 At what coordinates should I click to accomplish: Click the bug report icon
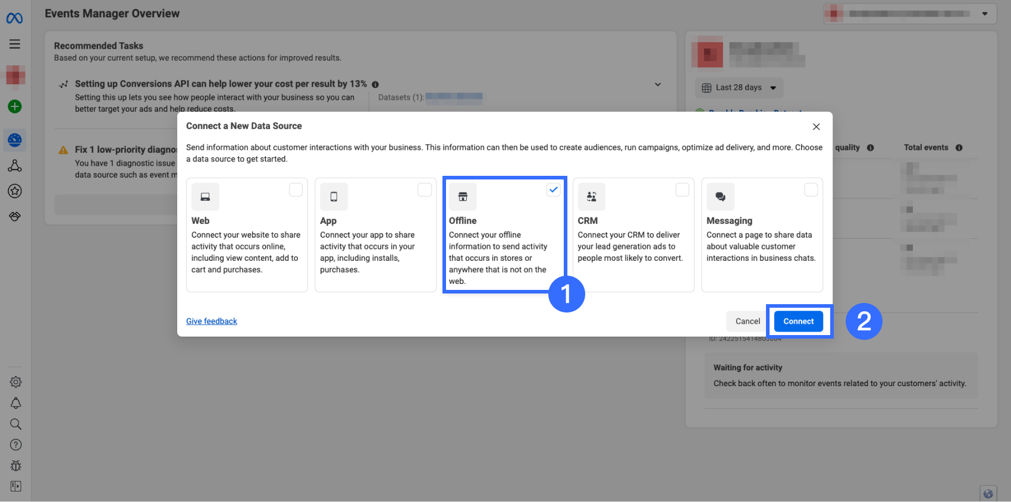[x=16, y=466]
